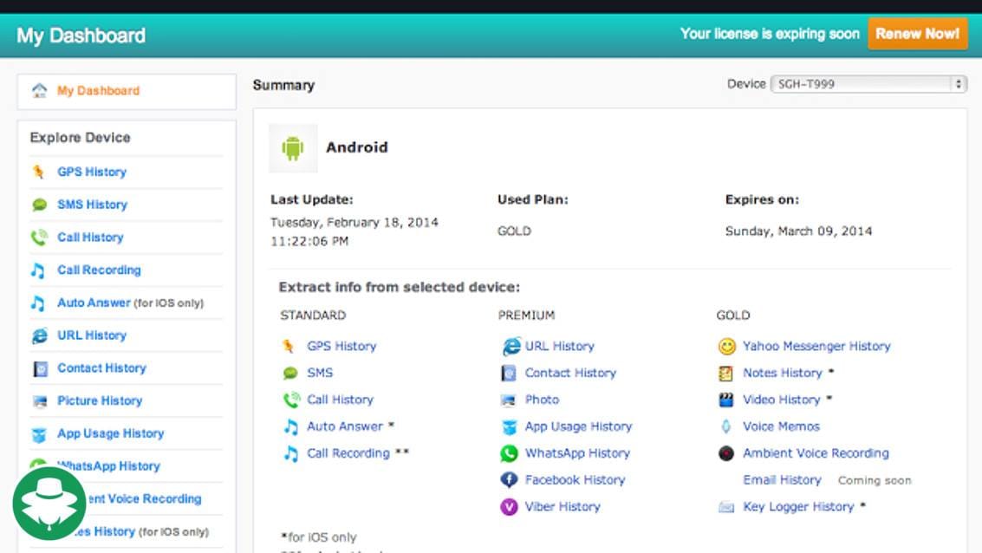The width and height of the screenshot is (982, 553).
Task: Select the Viber History purple icon
Action: point(510,506)
